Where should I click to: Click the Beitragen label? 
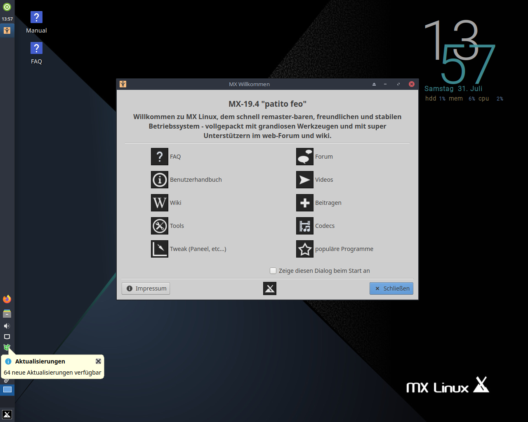click(x=328, y=203)
